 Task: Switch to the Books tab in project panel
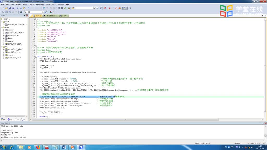(x=10, y=120)
